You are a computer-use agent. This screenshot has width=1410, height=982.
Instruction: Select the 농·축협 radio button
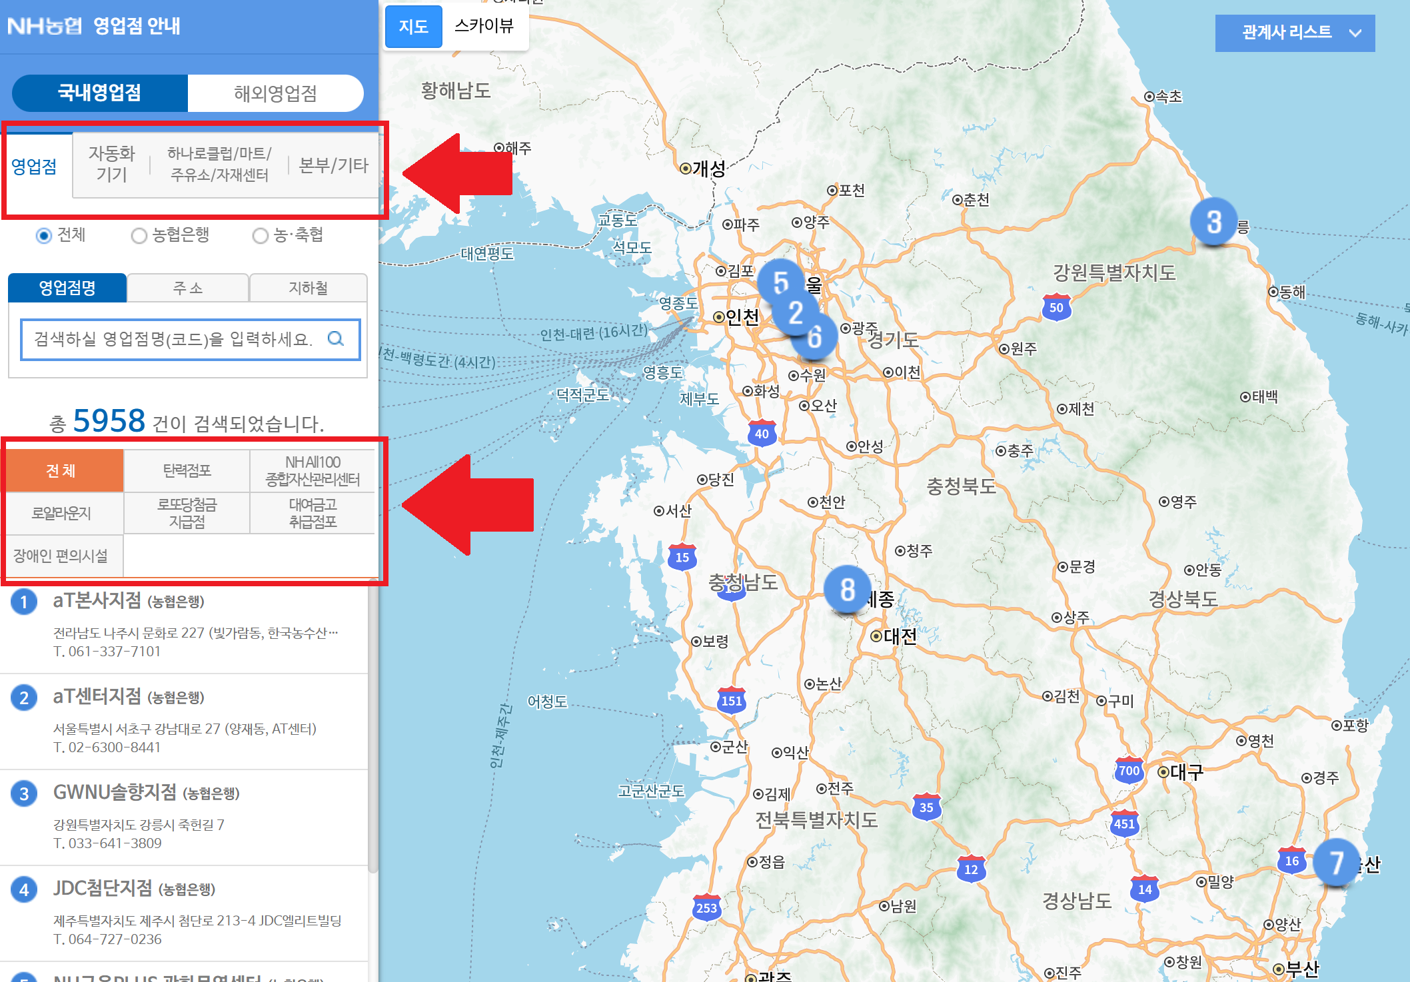(260, 236)
